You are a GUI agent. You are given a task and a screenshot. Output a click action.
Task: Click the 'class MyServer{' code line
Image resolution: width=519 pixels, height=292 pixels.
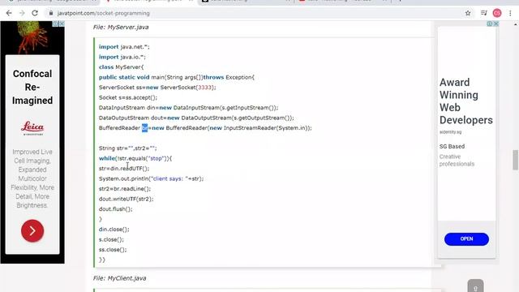point(121,67)
